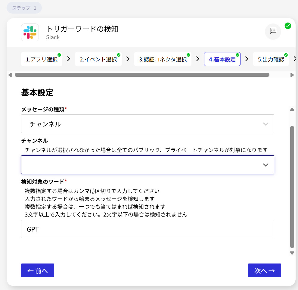Click the 検知対象のワード field containing GPT
The image size is (298, 290).
(147, 229)
